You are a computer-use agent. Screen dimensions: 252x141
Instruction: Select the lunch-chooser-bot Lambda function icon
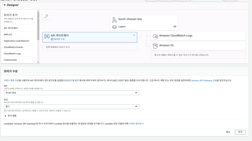(x=114, y=19)
